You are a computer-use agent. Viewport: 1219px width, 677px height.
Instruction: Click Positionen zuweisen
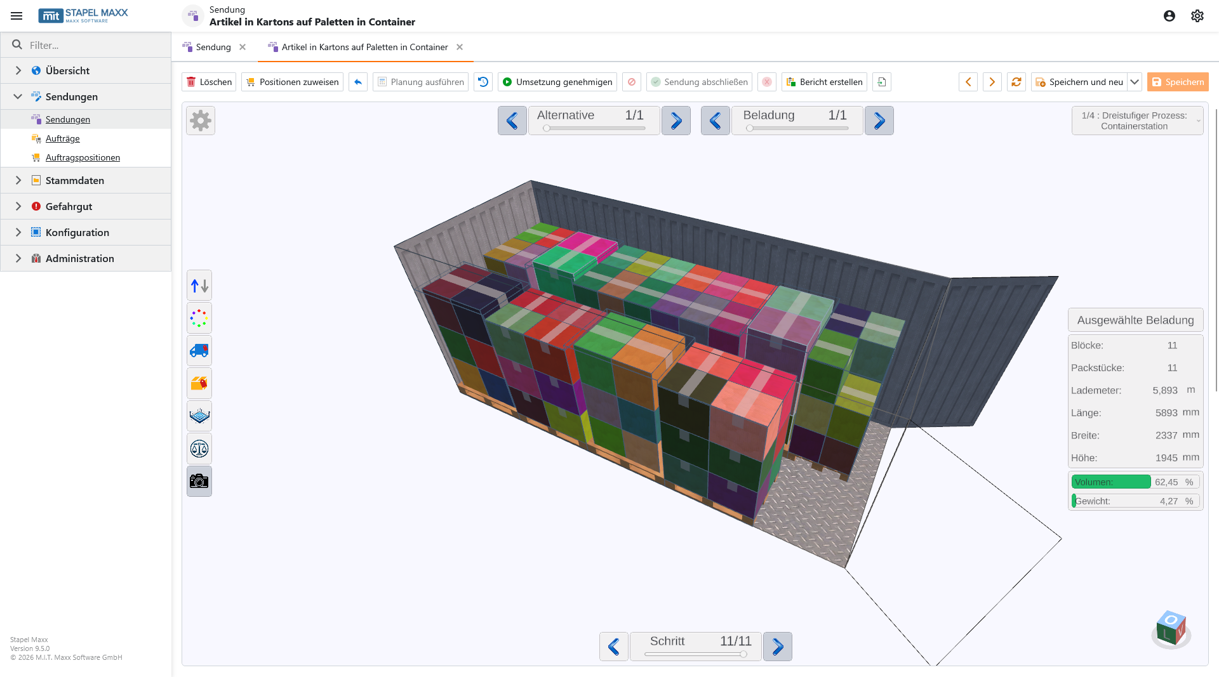293,82
